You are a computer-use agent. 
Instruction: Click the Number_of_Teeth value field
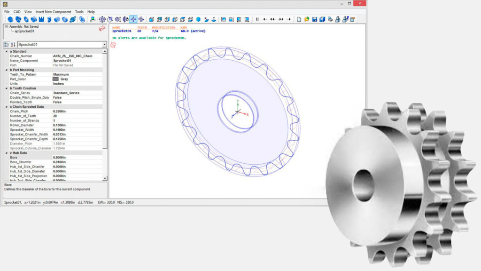click(x=78, y=116)
